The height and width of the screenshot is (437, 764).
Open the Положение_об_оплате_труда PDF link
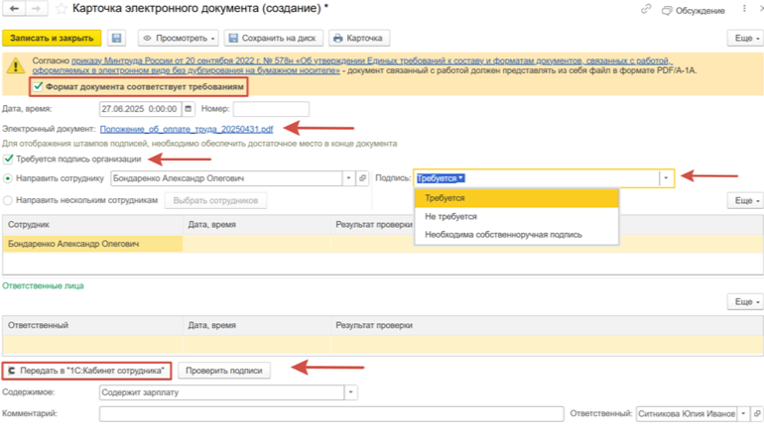click(186, 129)
